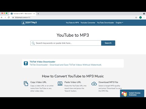Click the tab favicon of YouTube to MP3

click(12, 14)
